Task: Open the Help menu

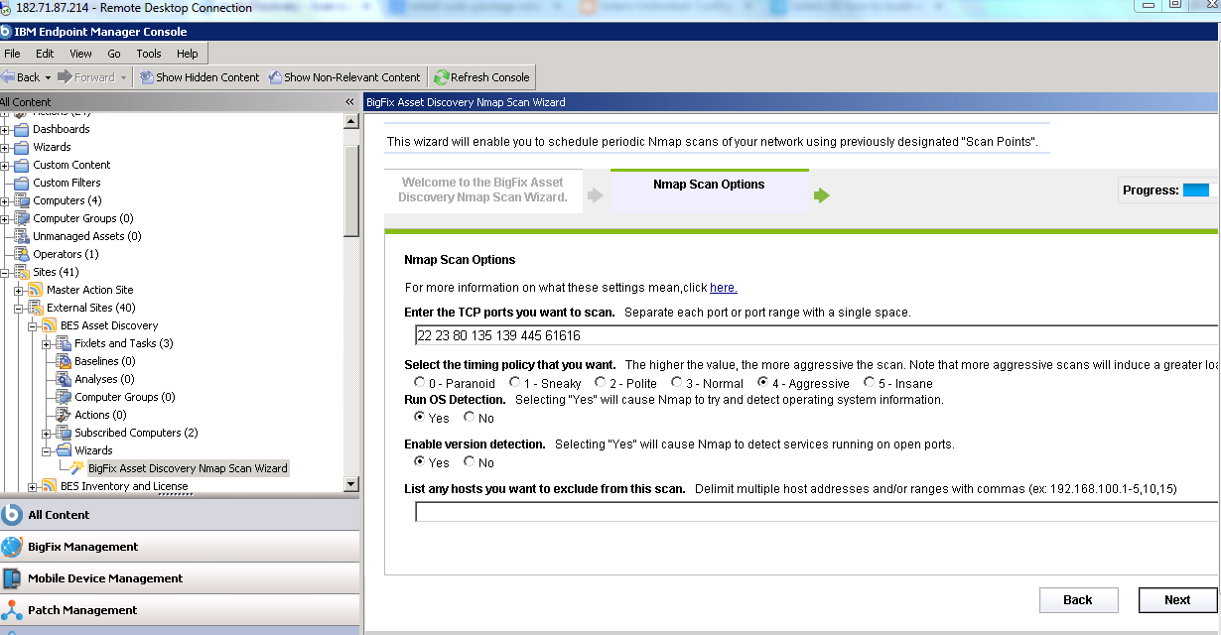Action: [188, 54]
